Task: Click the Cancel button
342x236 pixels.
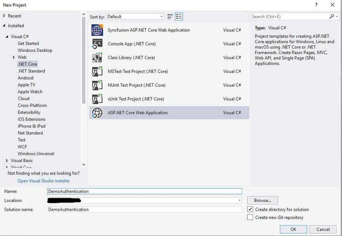Action: point(323,229)
